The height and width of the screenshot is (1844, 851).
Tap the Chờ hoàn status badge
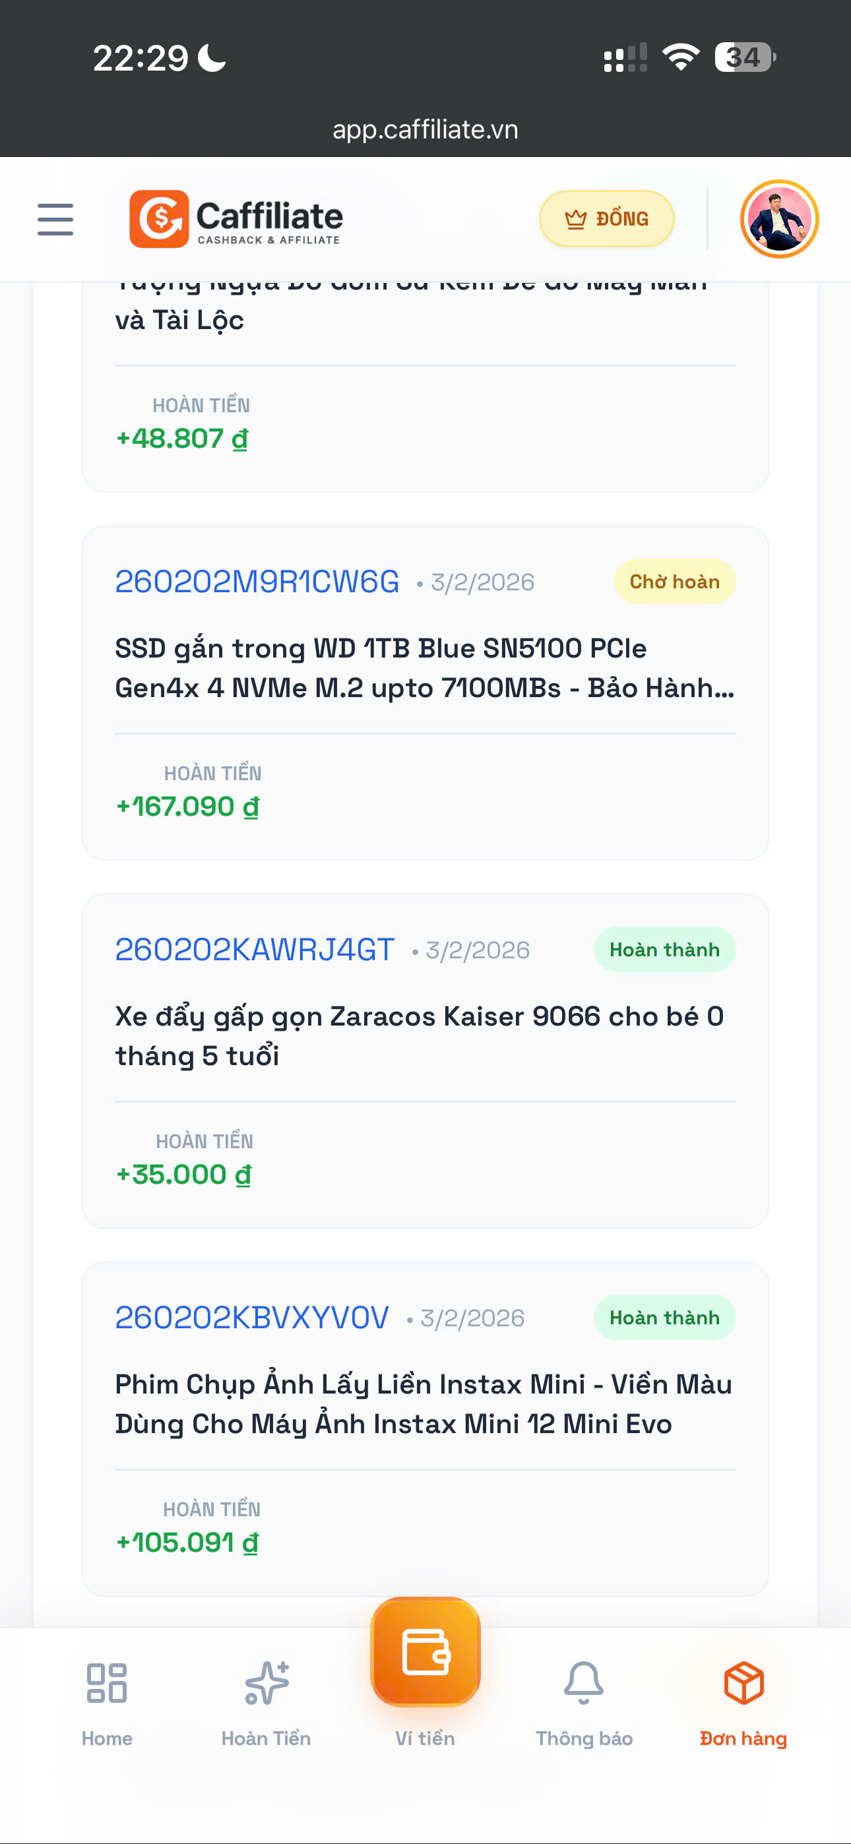click(674, 582)
